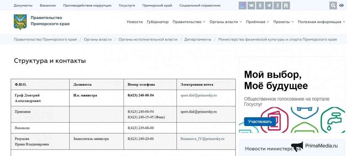
Task: Open Противодействие коррупции top link
Action: [87, 5]
